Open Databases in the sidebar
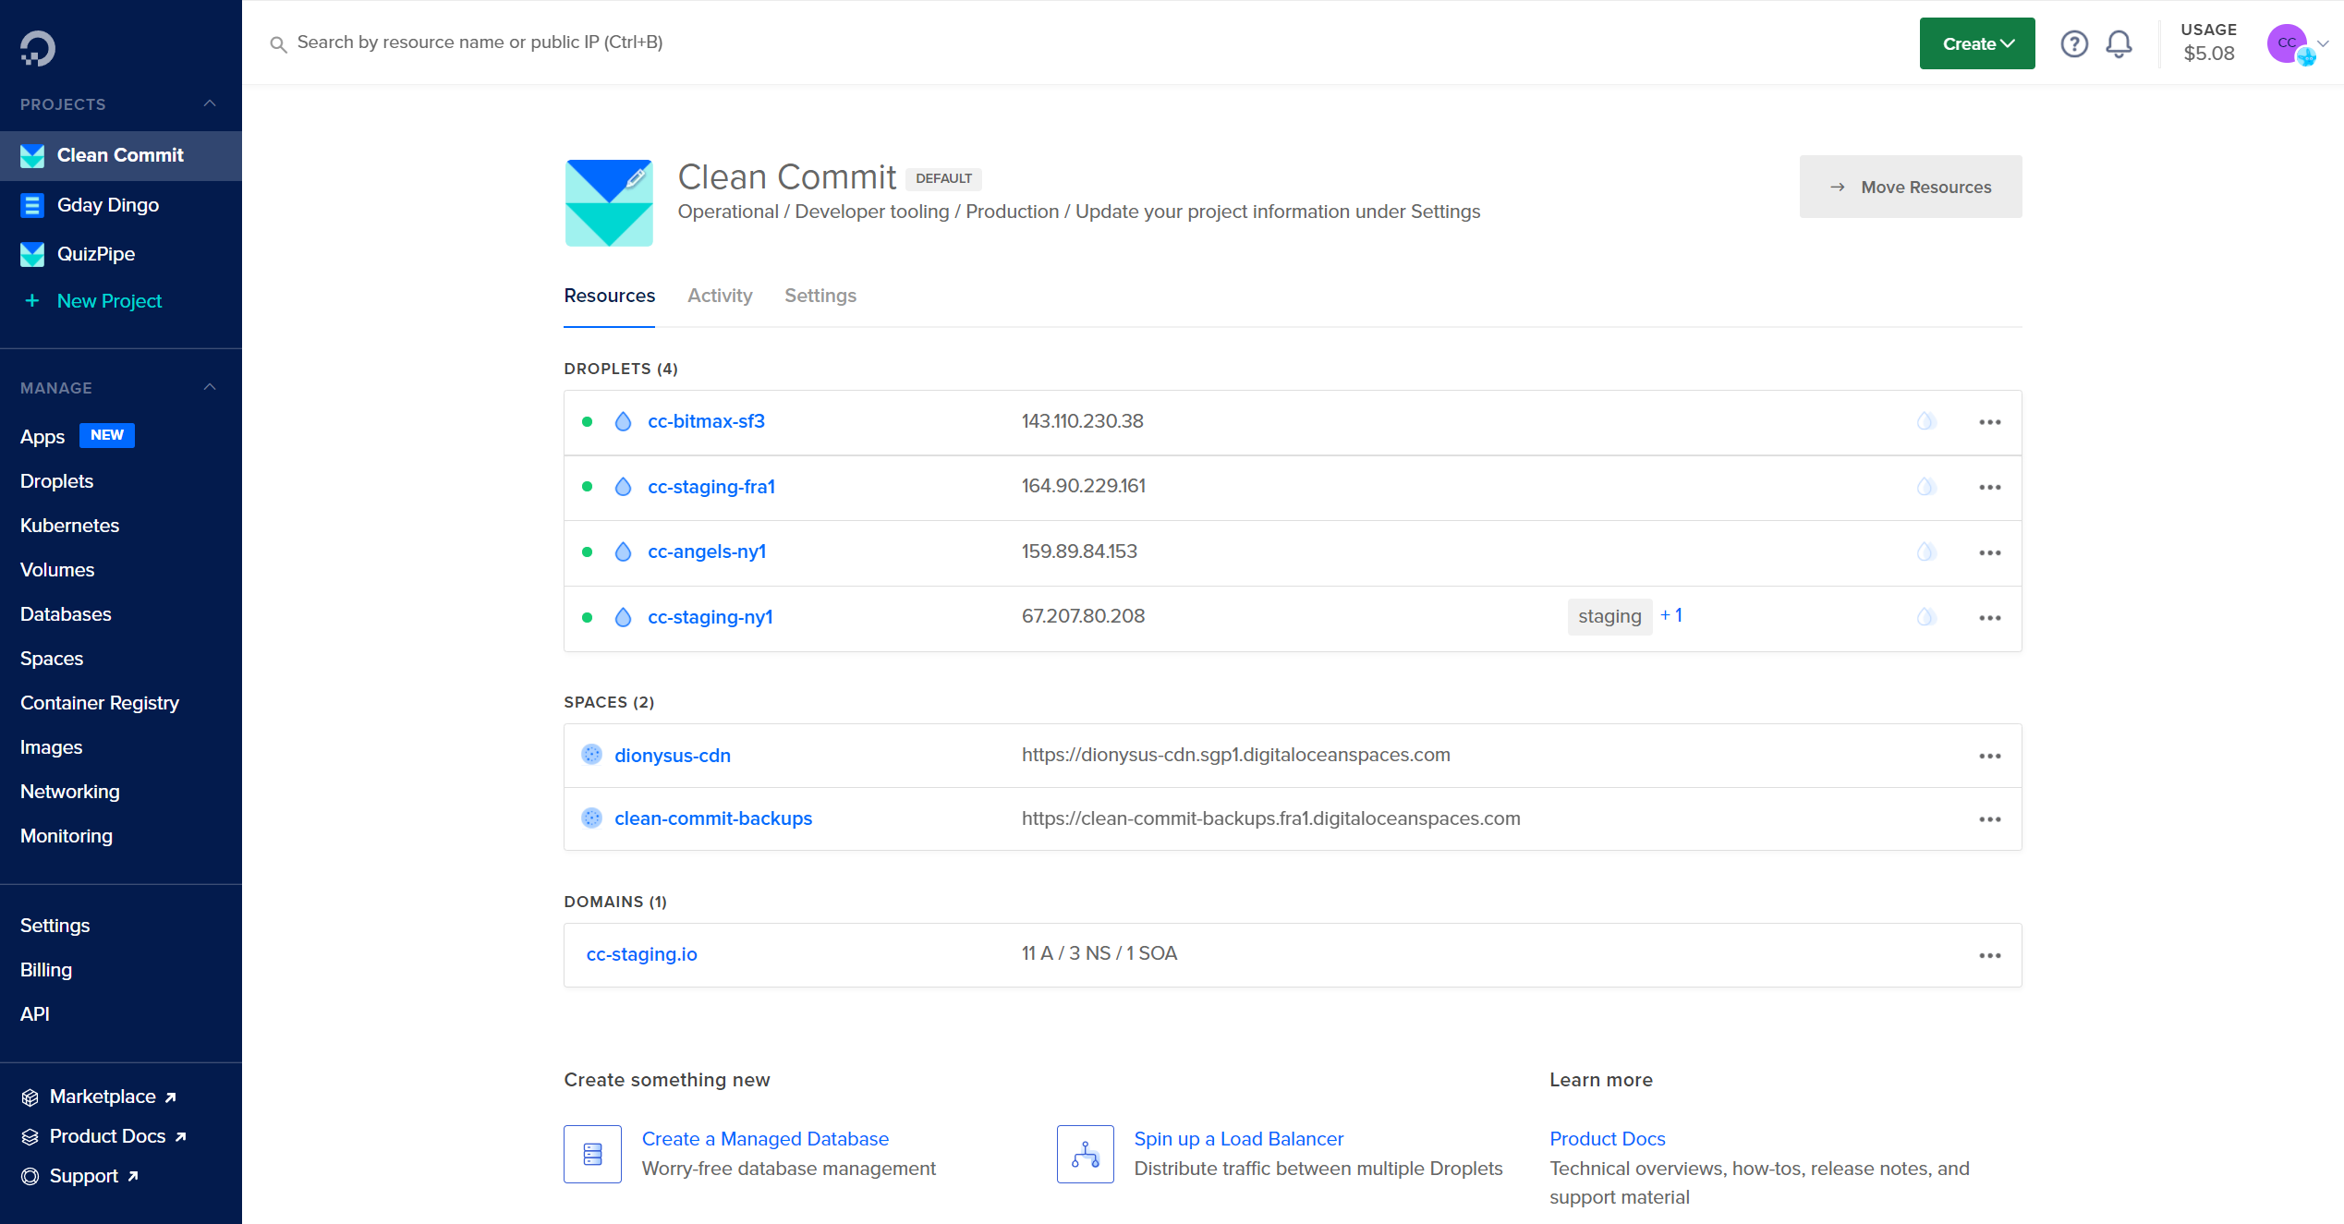Screen dimensions: 2344x1224 (x=66, y=614)
